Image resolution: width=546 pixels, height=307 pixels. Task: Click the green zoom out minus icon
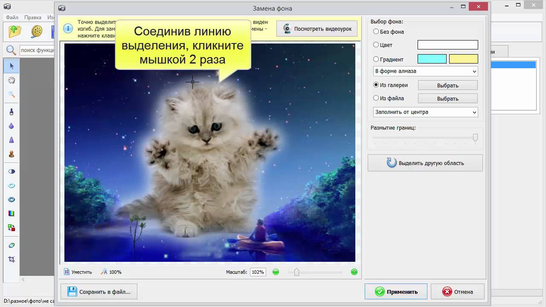coord(276,272)
